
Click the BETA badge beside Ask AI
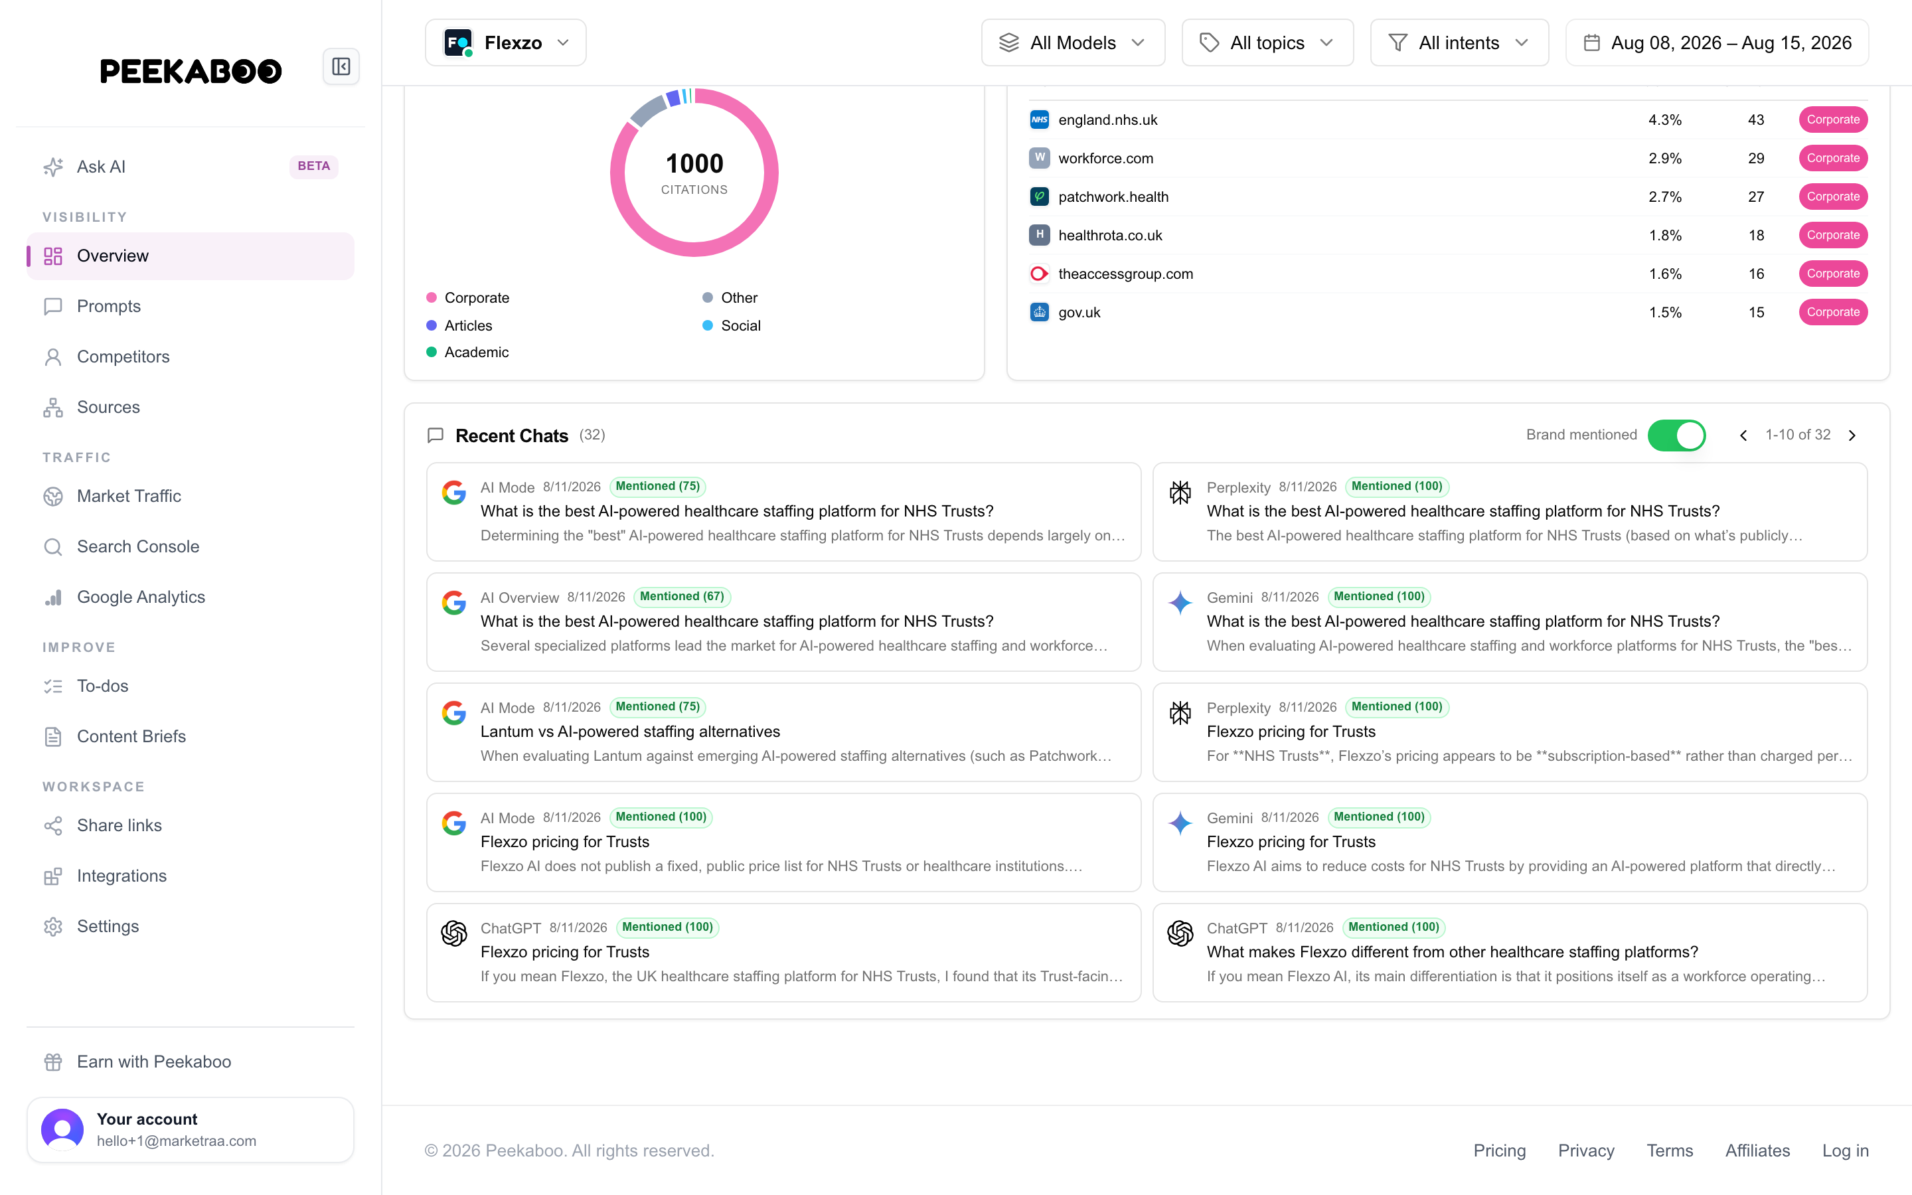[313, 166]
